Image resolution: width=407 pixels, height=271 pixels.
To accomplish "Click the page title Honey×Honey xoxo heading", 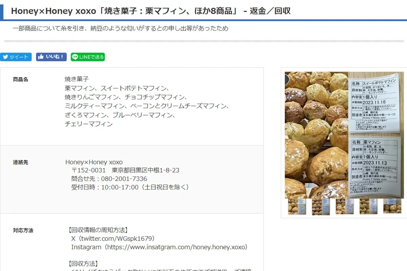I will click(151, 11).
